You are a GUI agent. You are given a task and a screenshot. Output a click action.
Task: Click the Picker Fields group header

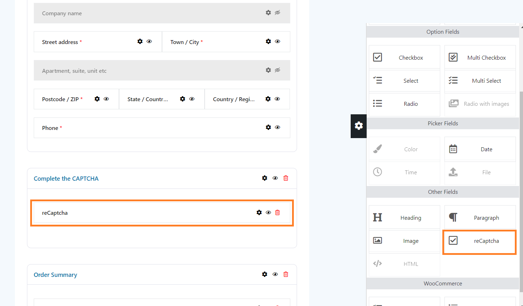tap(443, 123)
